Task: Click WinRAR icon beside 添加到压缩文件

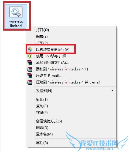Action: point(30,63)
